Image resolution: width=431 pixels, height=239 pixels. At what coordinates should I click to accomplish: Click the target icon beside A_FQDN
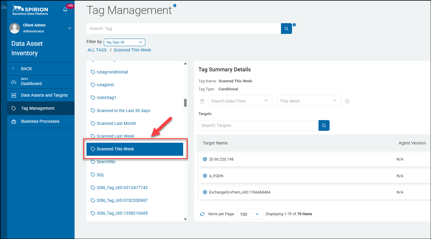(x=205, y=176)
